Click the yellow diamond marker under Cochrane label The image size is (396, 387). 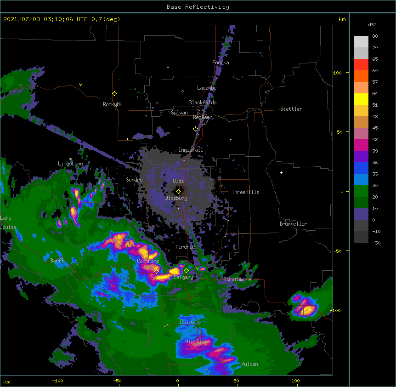pos(156,272)
